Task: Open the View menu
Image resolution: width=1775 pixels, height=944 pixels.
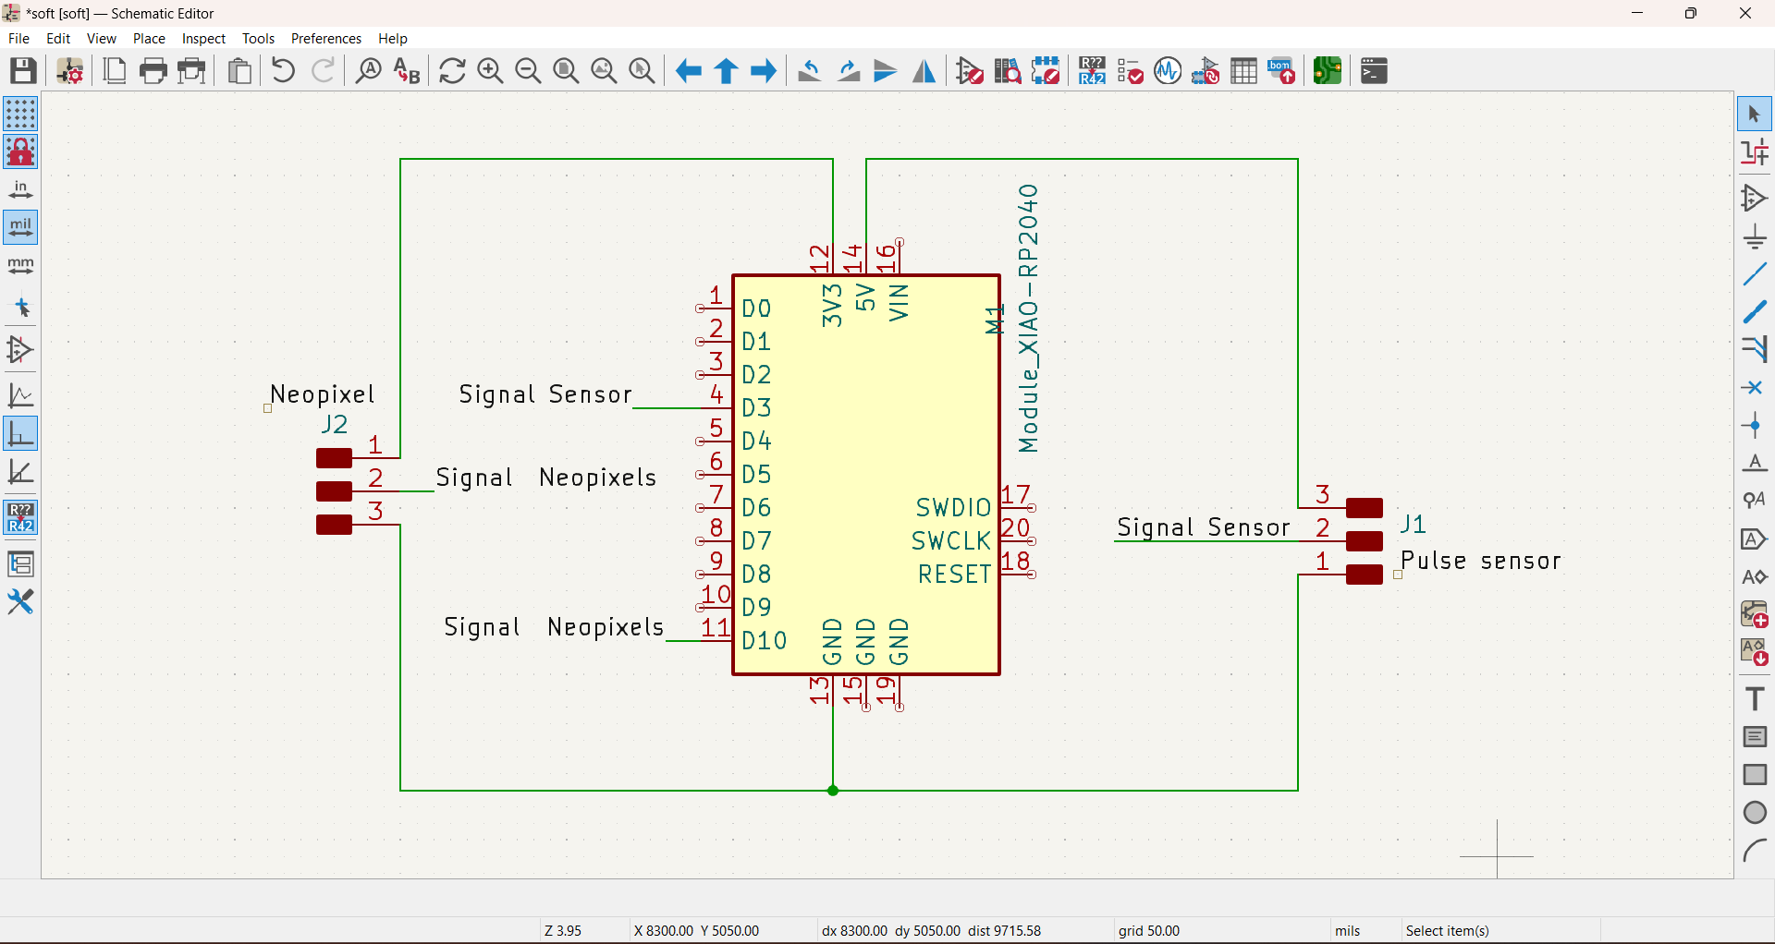Action: coord(102,39)
